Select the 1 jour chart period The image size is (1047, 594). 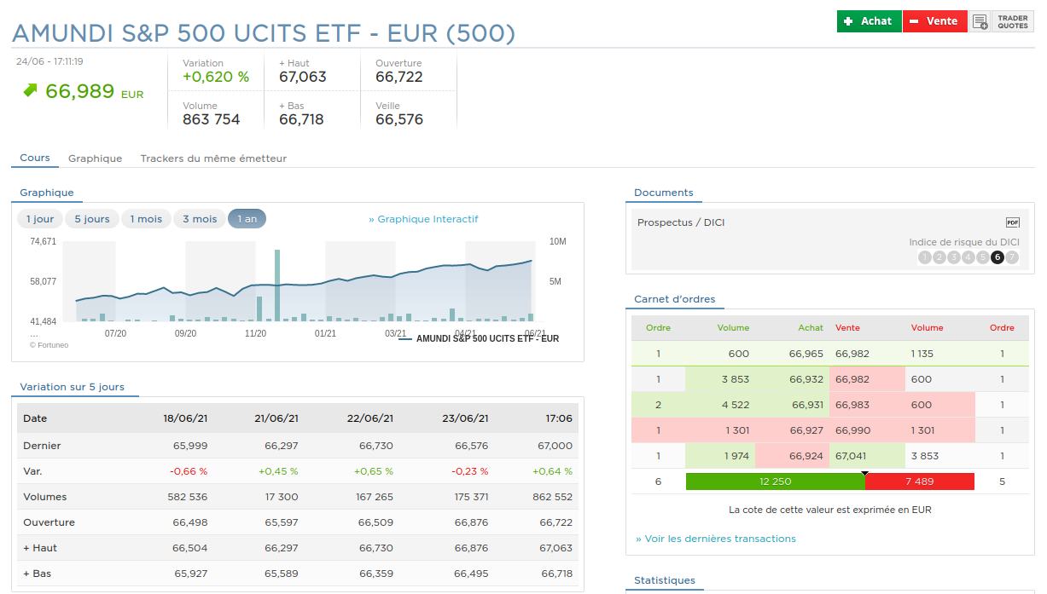tap(40, 219)
